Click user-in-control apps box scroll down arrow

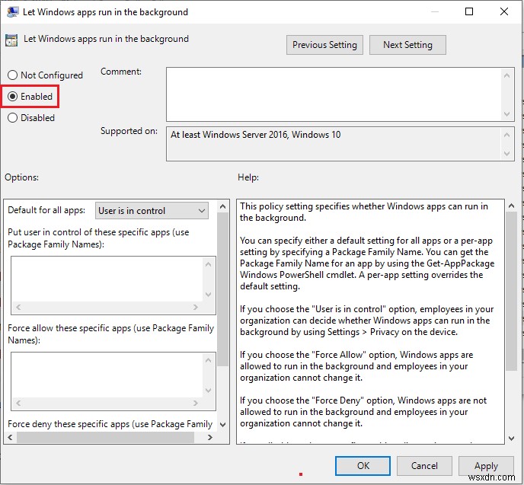coord(209,294)
